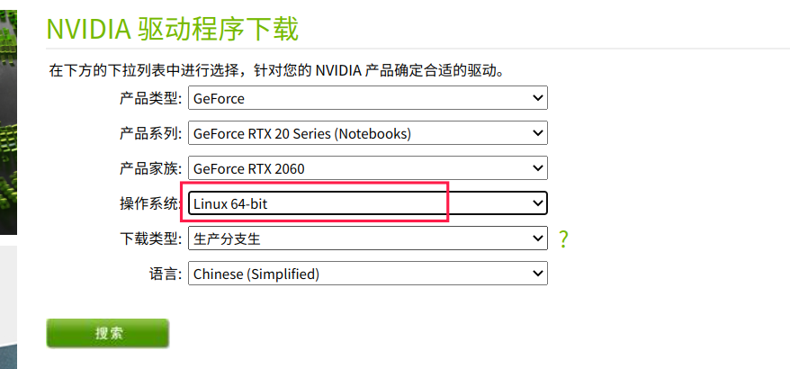Click the 产品类型 label
790x369 pixels.
(x=151, y=98)
